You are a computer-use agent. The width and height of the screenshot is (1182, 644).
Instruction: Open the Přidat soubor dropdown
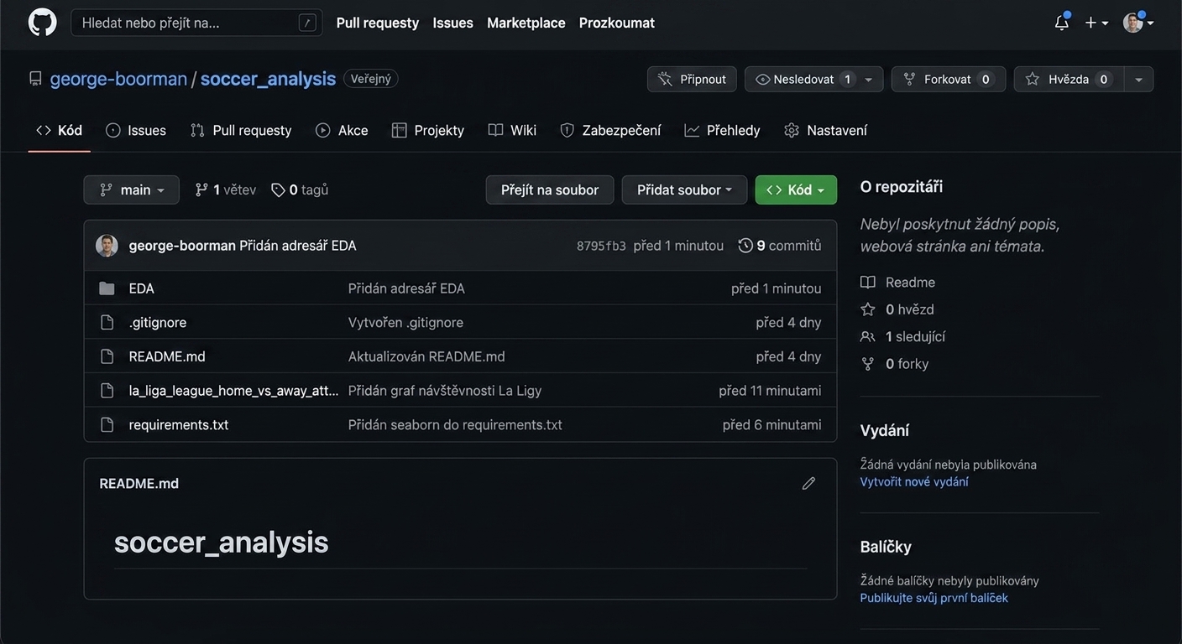(685, 190)
